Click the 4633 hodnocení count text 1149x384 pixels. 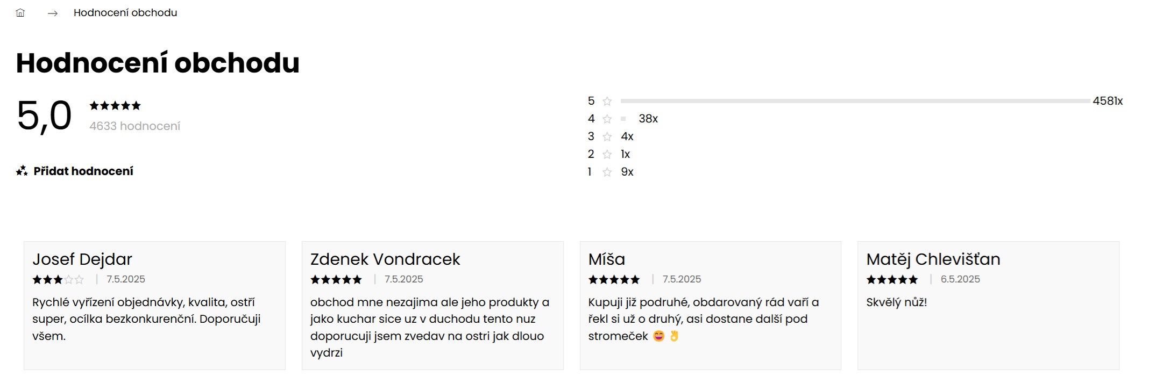(135, 126)
